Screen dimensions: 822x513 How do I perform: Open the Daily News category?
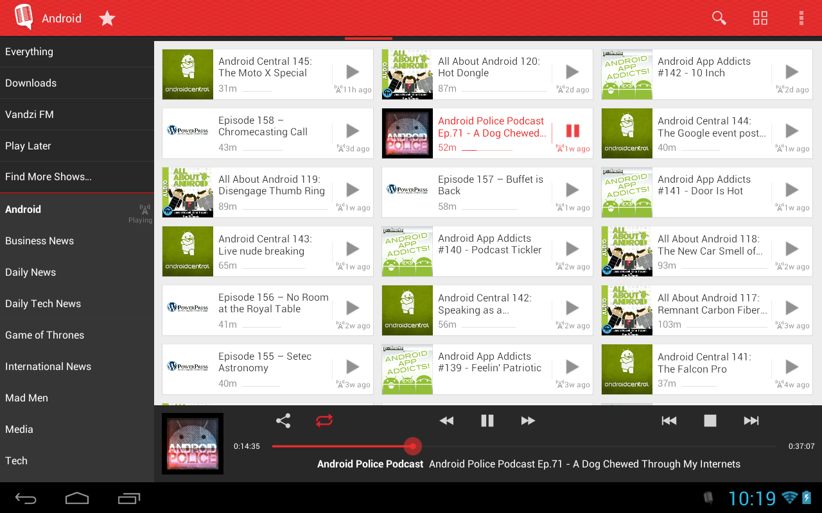click(x=77, y=273)
